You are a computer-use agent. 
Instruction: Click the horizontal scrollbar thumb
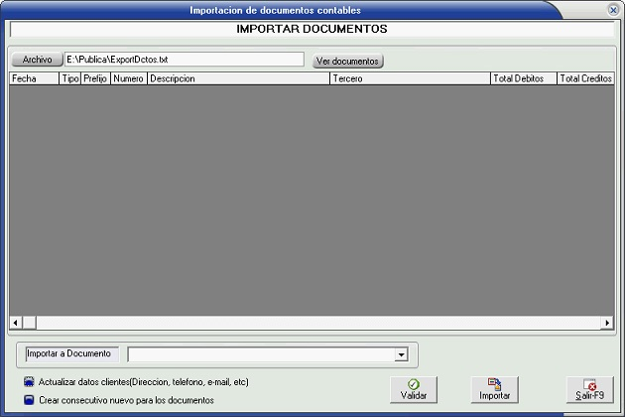tap(29, 323)
